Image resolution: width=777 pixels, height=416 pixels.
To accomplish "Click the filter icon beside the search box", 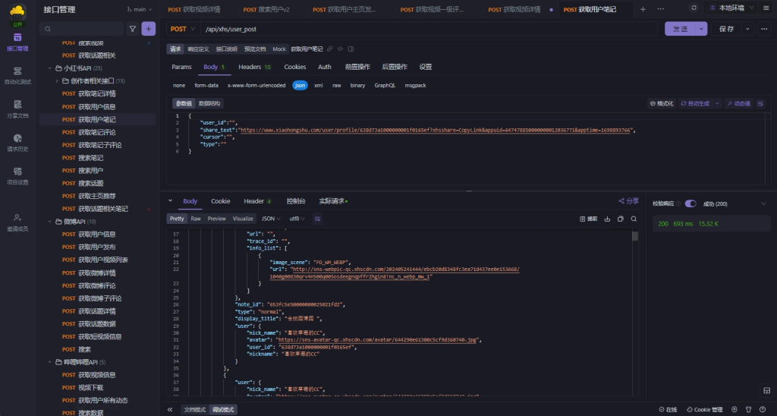I will click(133, 29).
